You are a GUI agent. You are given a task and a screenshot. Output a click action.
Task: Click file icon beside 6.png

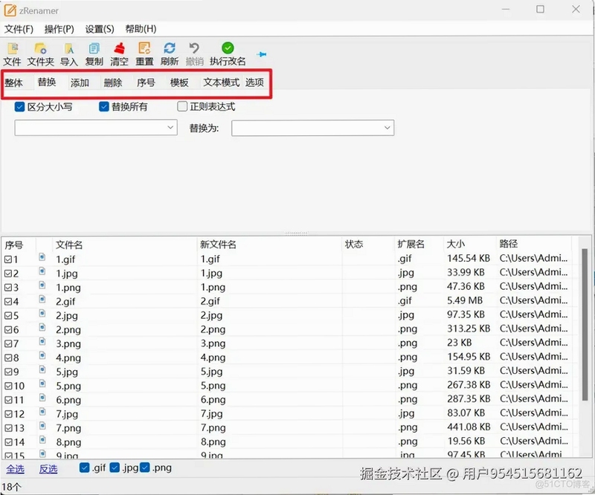coord(42,398)
